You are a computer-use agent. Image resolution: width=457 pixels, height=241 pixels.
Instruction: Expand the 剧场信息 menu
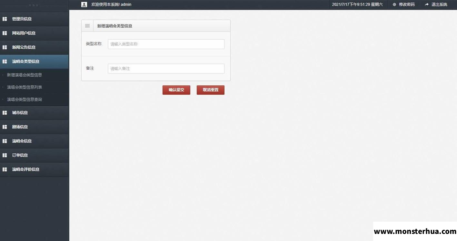34,127
